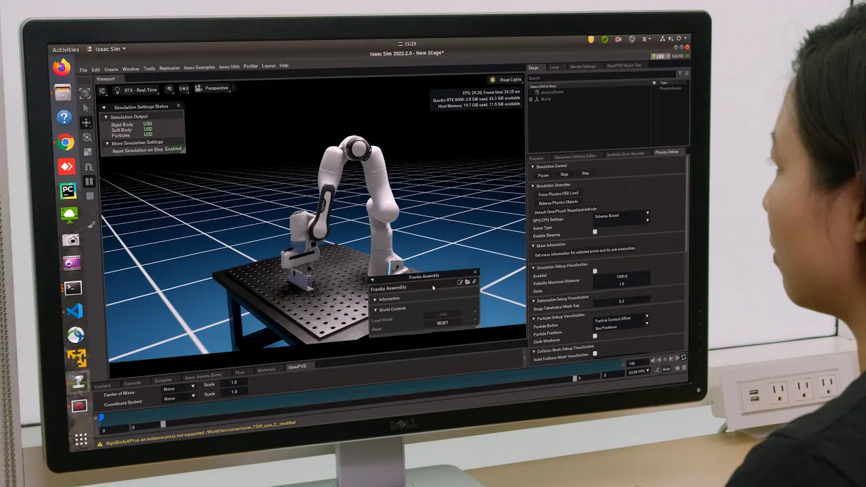Open the folder icon in Franka Assembly
Viewport: 866px width, 487px height.
coord(468,281)
